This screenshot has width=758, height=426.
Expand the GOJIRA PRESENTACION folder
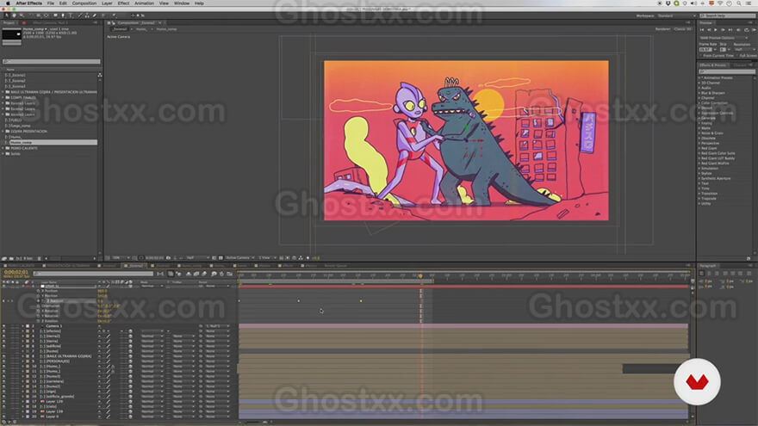3,132
